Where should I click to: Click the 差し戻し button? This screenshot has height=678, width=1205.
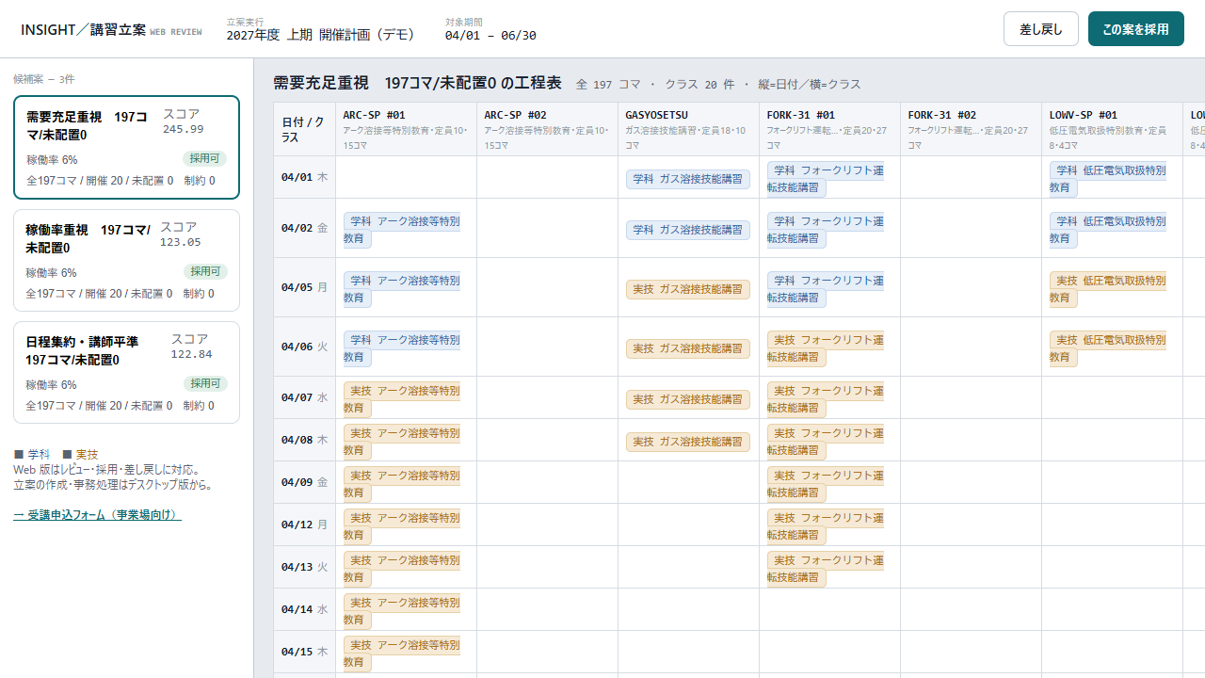coord(1041,29)
